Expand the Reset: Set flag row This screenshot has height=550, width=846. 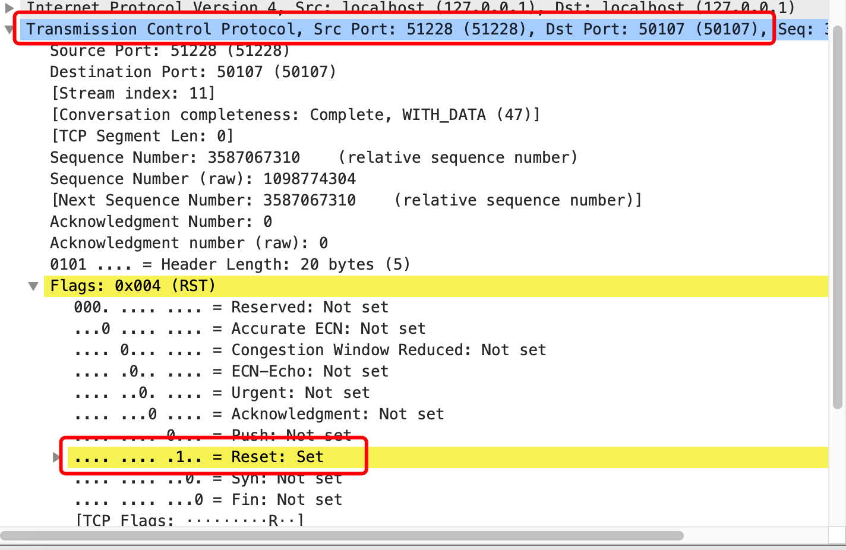click(56, 457)
